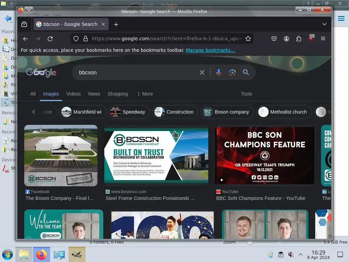Open Firefox account icon
Screen dimensions: 349x262
(286, 39)
